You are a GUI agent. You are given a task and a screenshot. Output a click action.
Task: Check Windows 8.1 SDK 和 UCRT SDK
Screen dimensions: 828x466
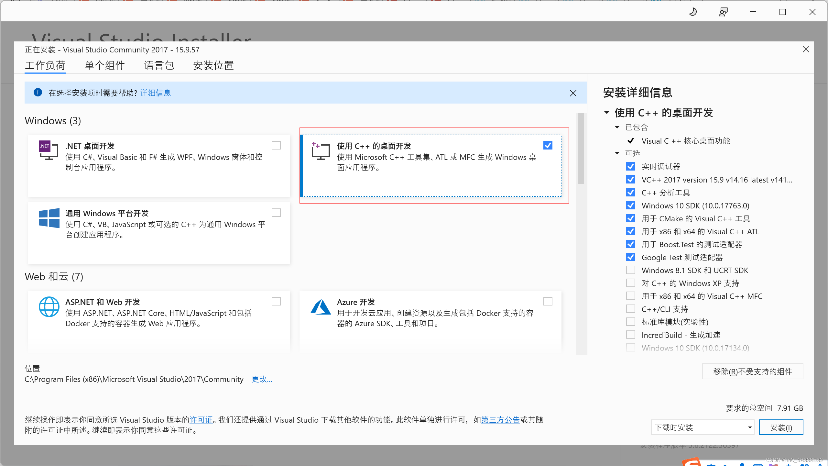631,270
